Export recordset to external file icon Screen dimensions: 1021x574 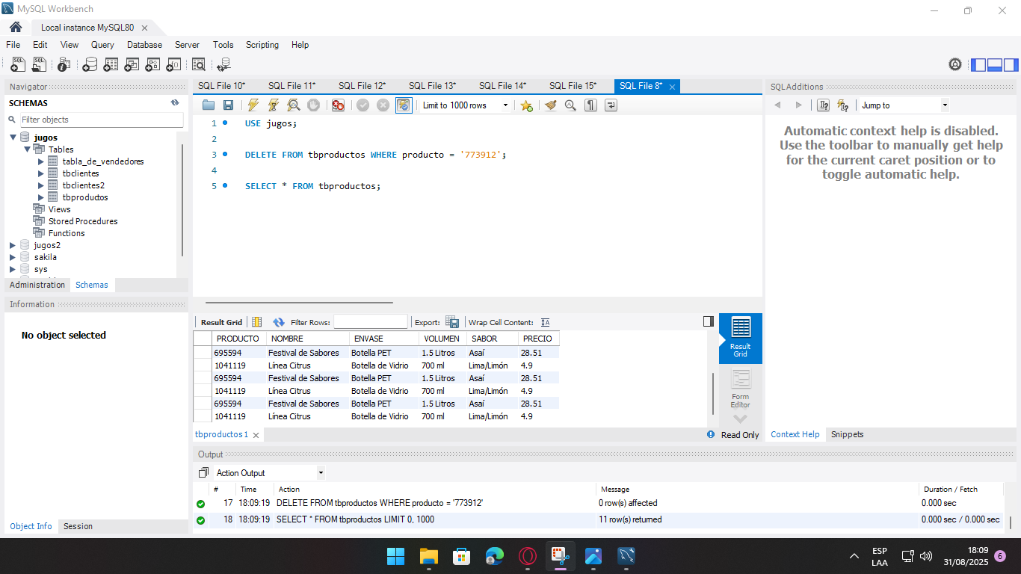pyautogui.click(x=452, y=322)
